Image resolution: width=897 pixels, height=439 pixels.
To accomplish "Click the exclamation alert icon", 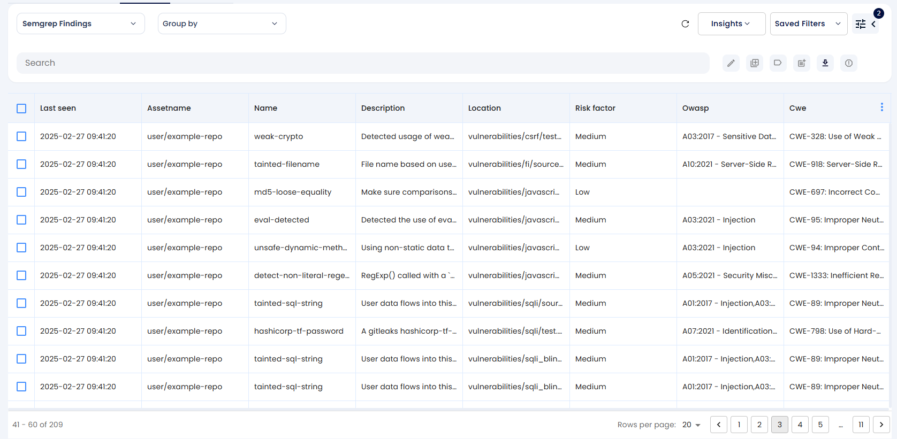I will pos(849,63).
